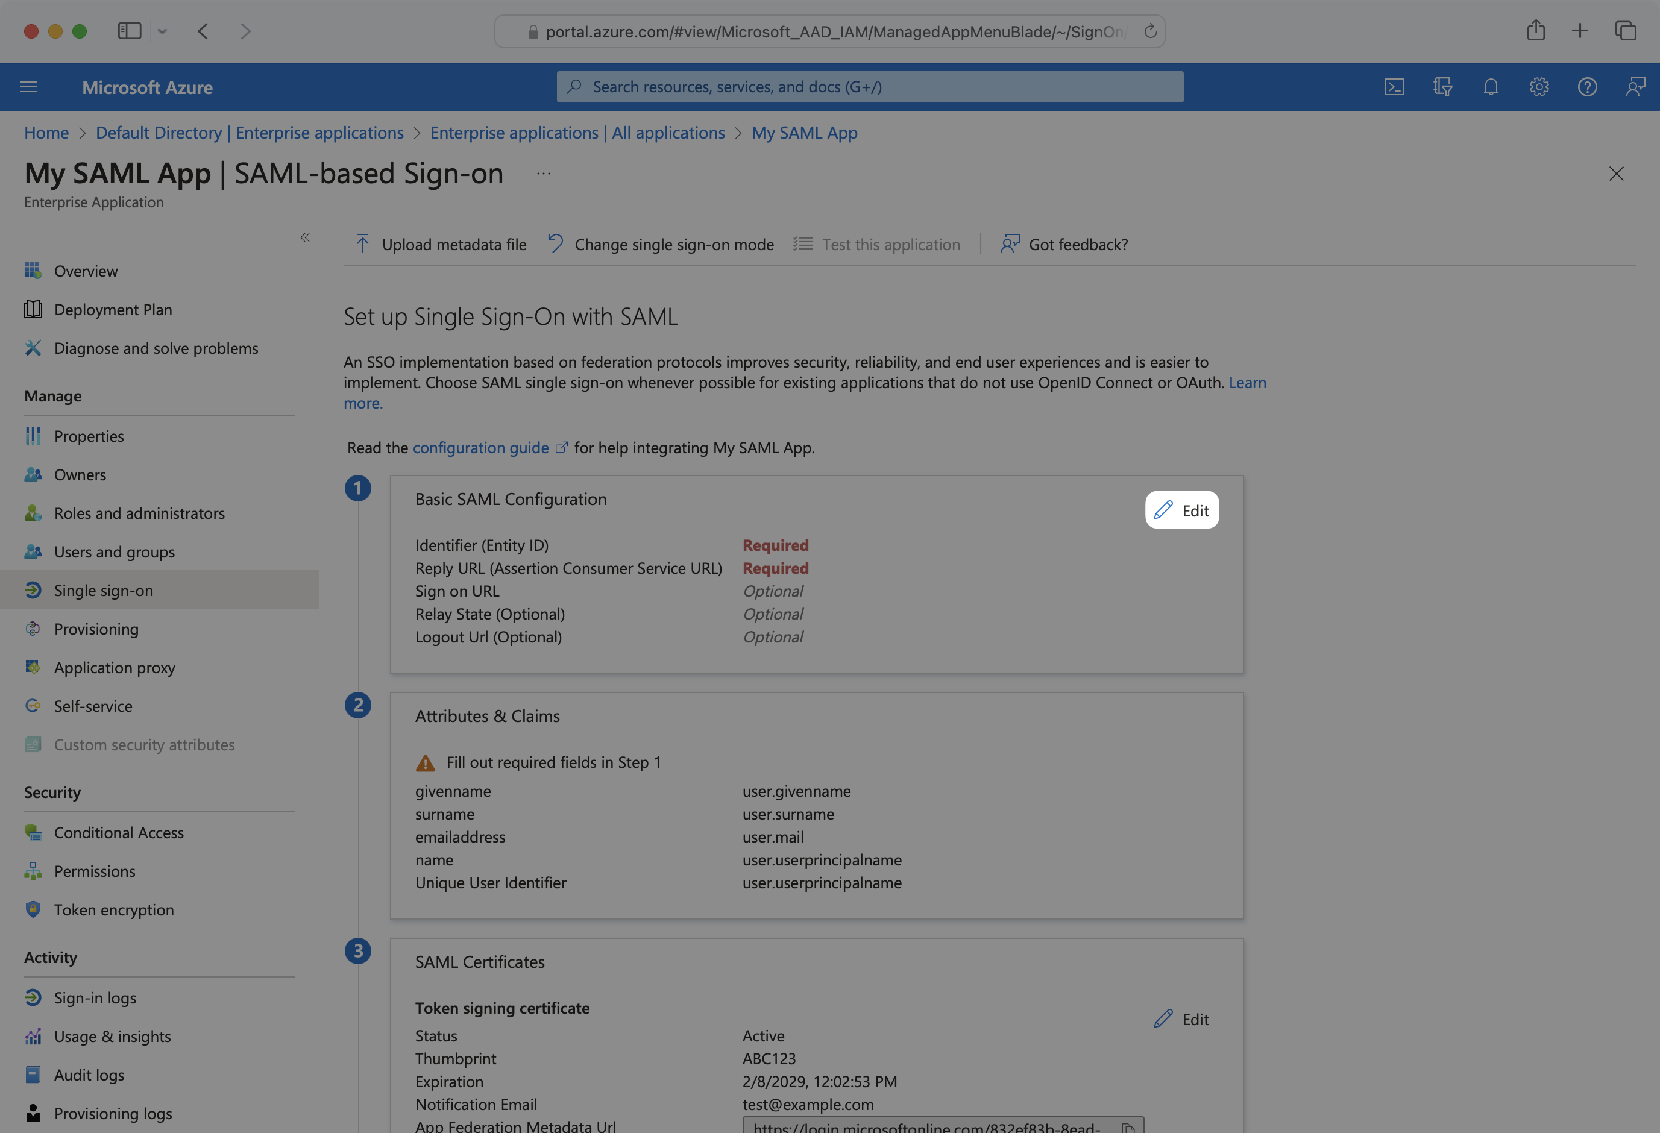
Task: Select Upload metadata file
Action: (x=453, y=243)
